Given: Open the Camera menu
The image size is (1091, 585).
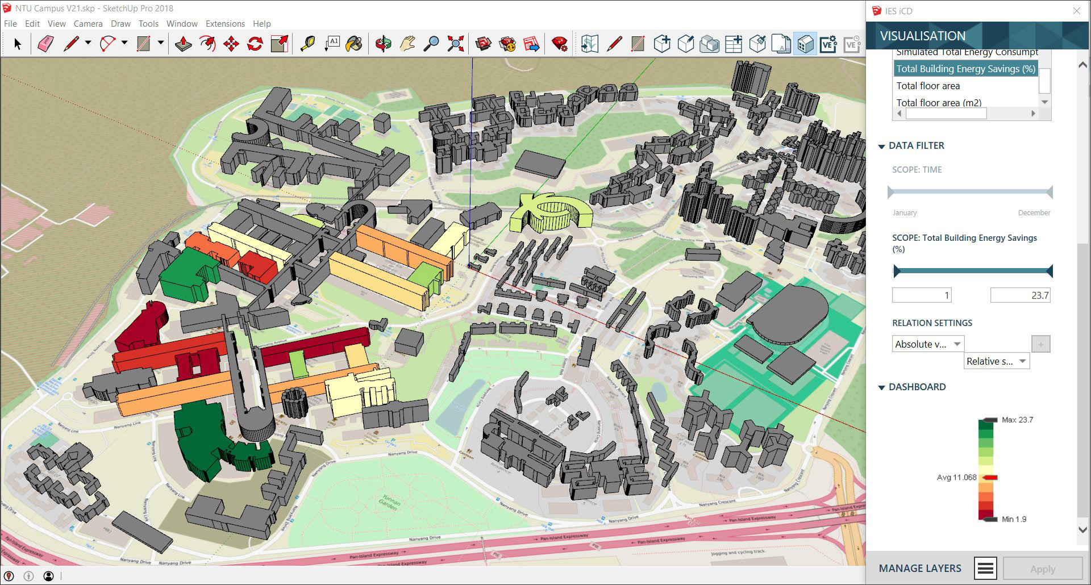Looking at the screenshot, I should pos(88,23).
